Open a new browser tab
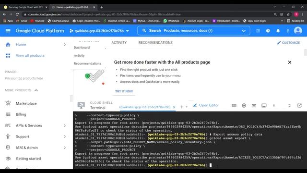Viewport: 307px width, 173px height. coord(102,7)
